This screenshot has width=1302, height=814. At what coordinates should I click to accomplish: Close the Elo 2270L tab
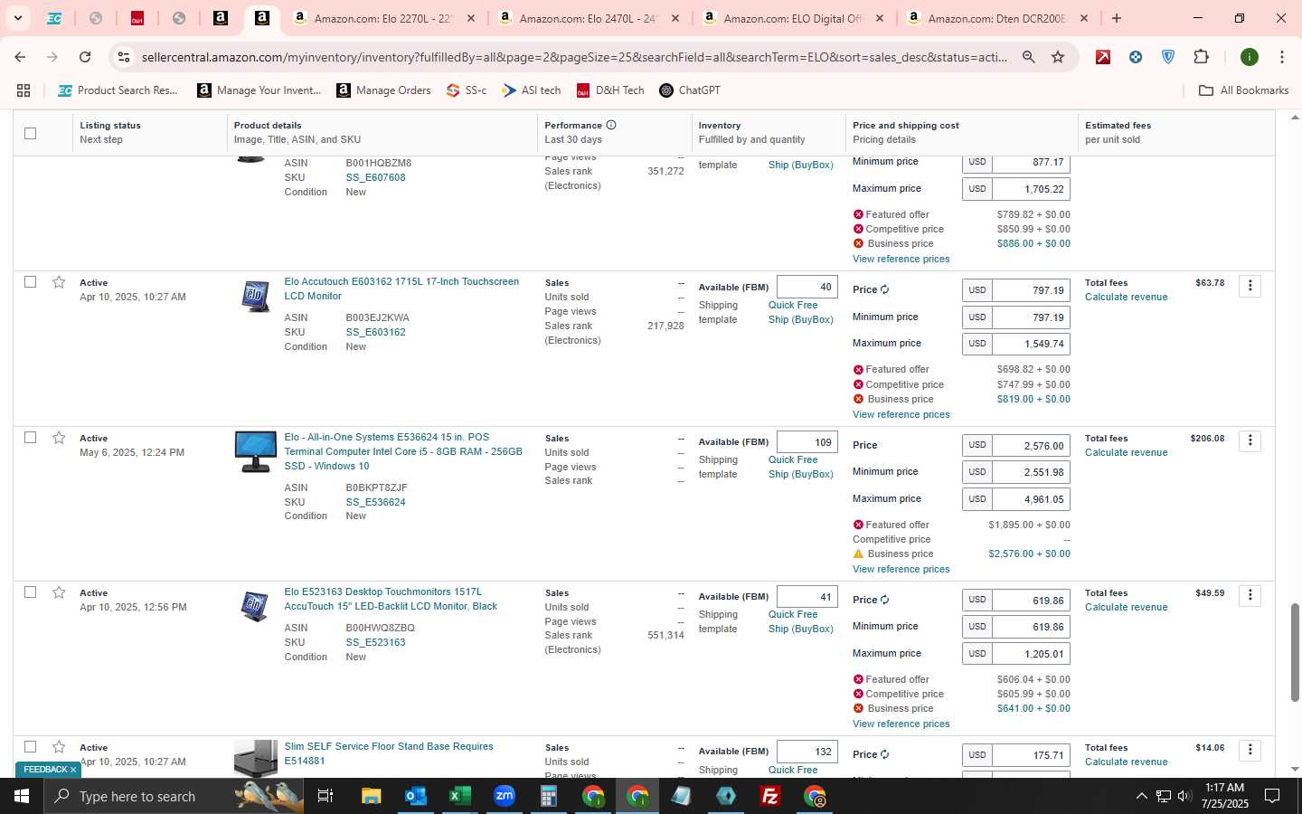(x=470, y=18)
